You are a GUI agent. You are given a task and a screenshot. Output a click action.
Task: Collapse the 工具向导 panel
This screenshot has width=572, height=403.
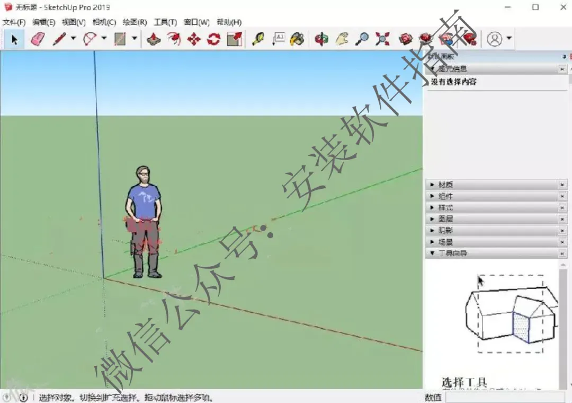click(x=432, y=253)
